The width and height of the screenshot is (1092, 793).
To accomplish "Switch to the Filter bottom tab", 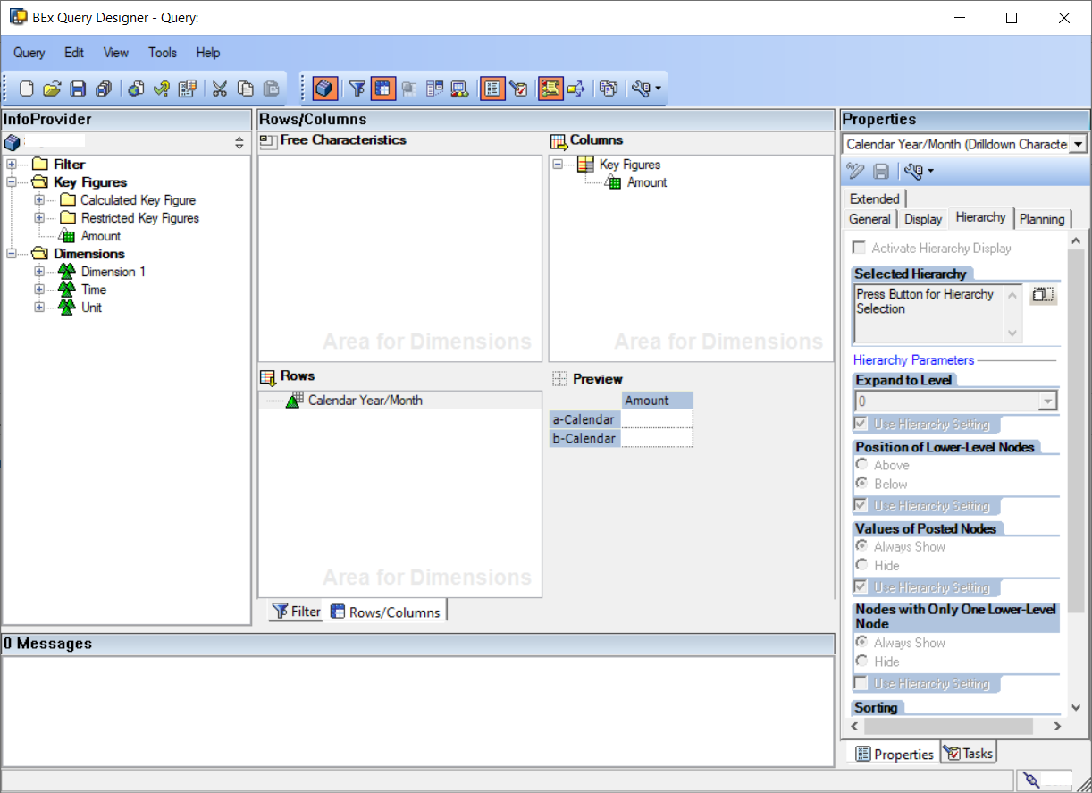I will point(296,612).
